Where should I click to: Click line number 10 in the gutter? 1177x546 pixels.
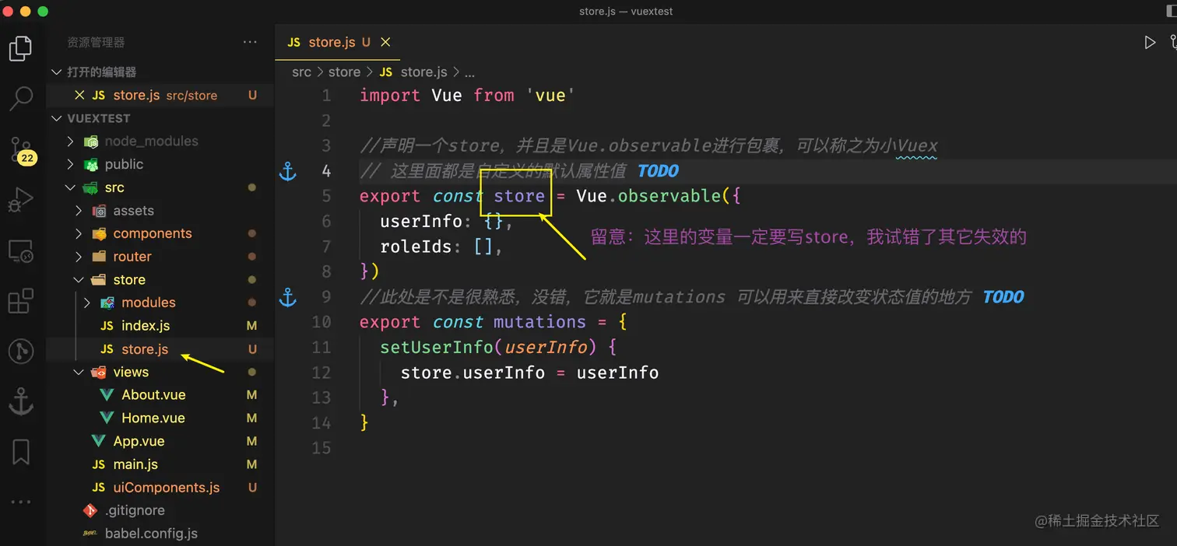coord(321,322)
